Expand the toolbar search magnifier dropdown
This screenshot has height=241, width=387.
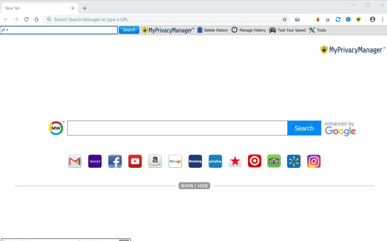pos(5,30)
